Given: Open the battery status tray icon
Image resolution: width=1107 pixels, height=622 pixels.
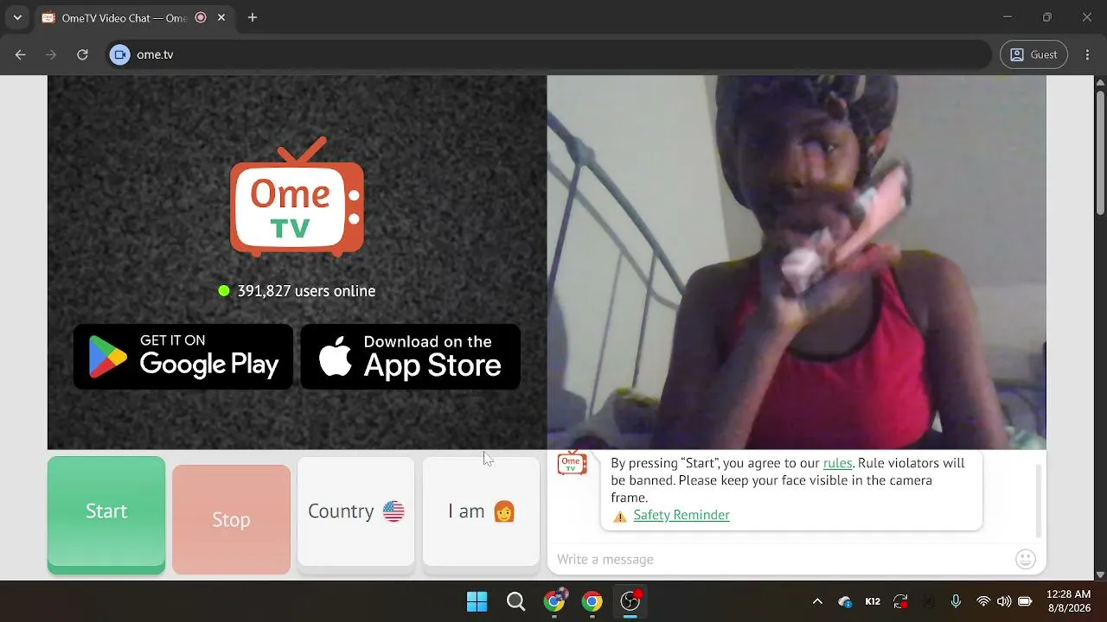Looking at the screenshot, I should [x=1025, y=601].
